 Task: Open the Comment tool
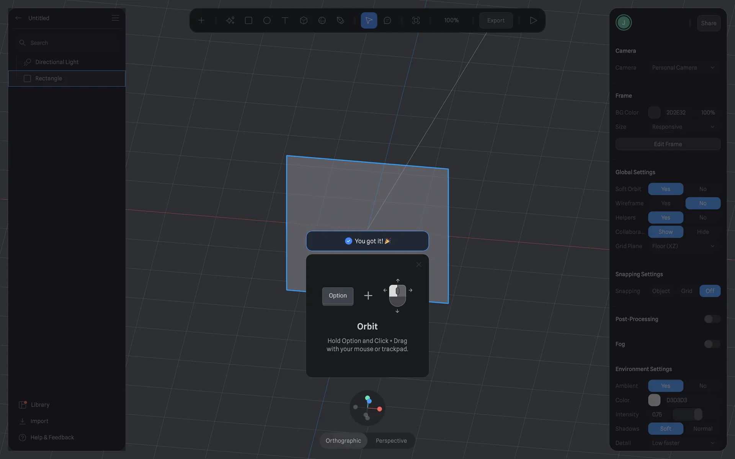tap(387, 20)
